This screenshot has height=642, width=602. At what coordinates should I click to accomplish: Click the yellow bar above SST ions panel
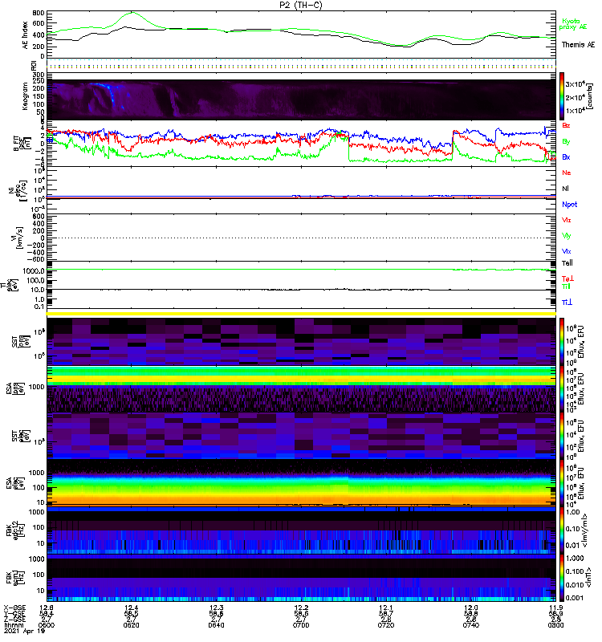tap(302, 314)
